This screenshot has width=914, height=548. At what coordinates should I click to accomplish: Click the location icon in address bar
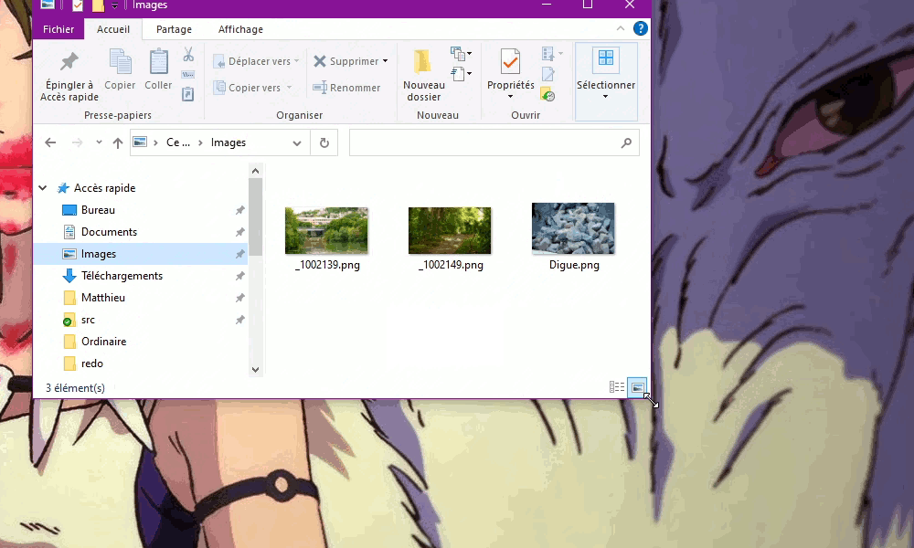(x=140, y=142)
